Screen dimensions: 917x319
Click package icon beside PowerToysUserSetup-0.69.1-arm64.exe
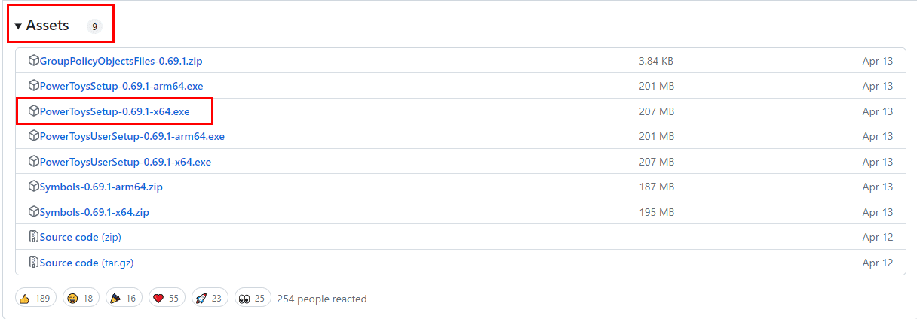tap(33, 136)
